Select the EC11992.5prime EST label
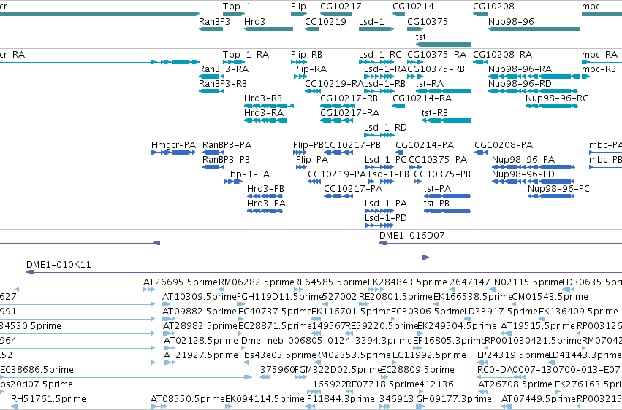622x410 pixels. [x=429, y=355]
